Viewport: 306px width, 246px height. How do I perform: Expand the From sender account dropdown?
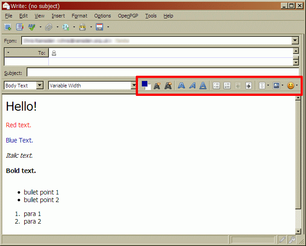tap(295, 41)
